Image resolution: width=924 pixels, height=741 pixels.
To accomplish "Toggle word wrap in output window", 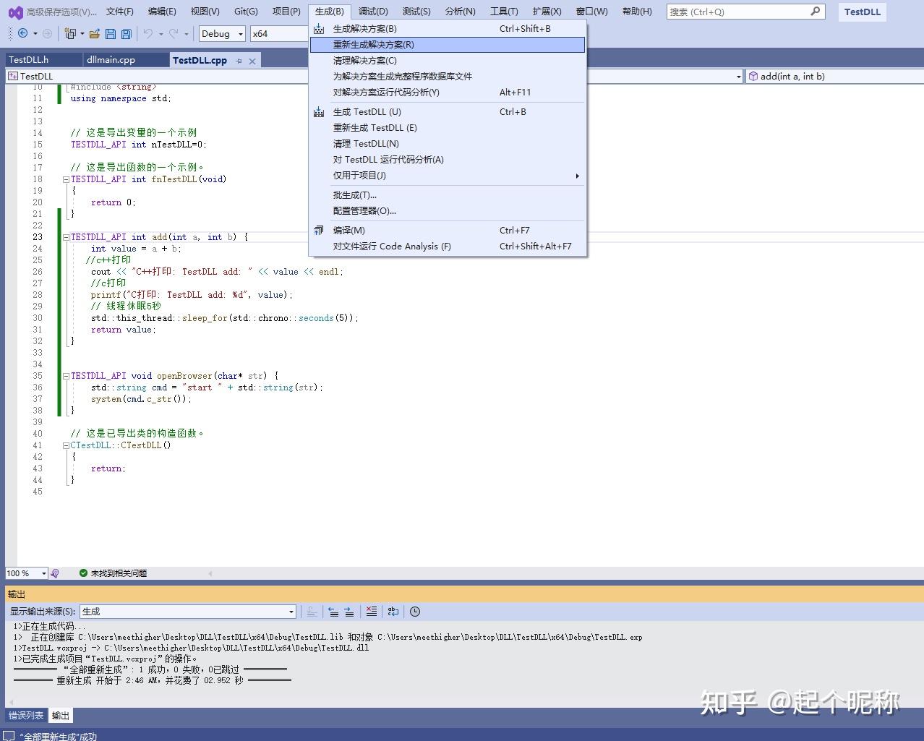I will [393, 612].
